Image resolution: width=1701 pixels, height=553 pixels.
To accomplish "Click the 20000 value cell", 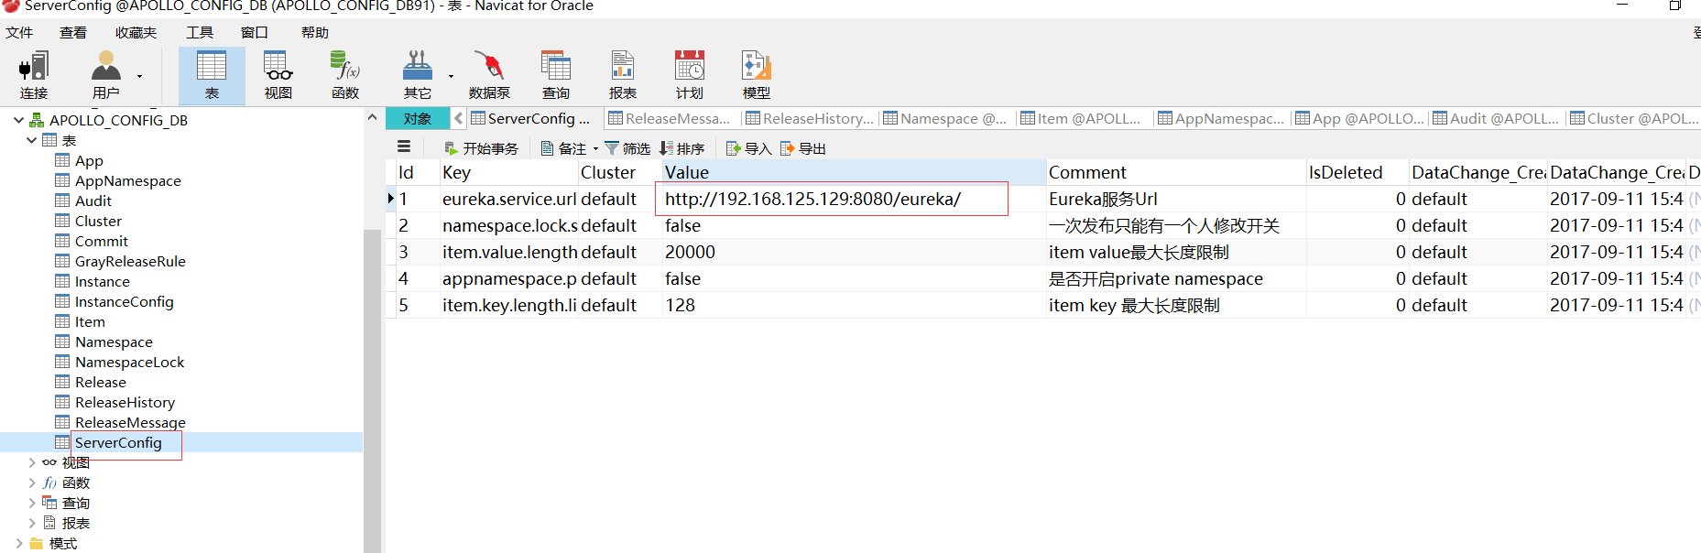I will 854,252.
